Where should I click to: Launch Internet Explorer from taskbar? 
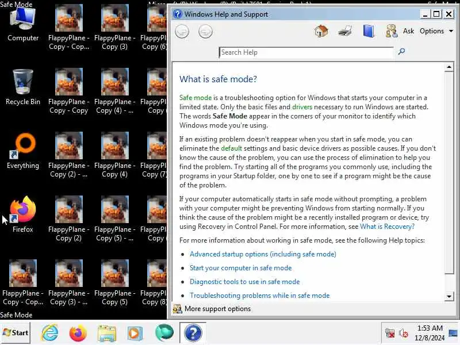click(50, 333)
